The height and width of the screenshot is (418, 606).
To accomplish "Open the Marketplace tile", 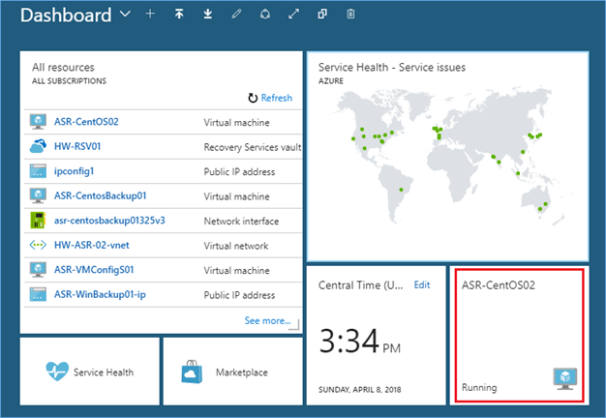I will [x=232, y=372].
